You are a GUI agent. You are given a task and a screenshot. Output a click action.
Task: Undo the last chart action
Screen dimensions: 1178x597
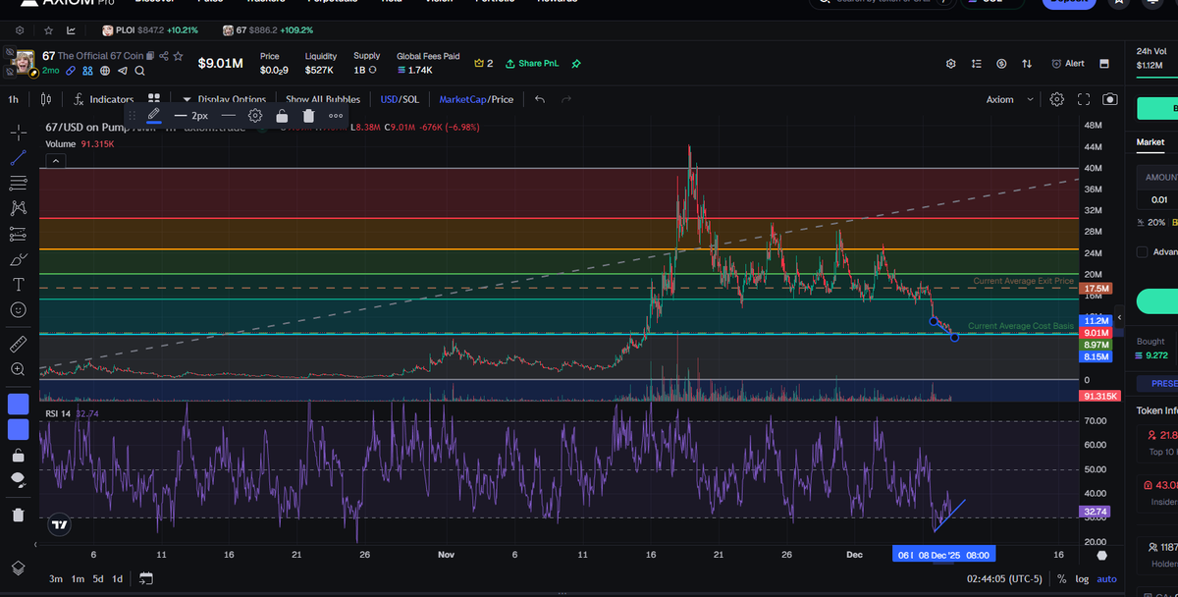[539, 99]
